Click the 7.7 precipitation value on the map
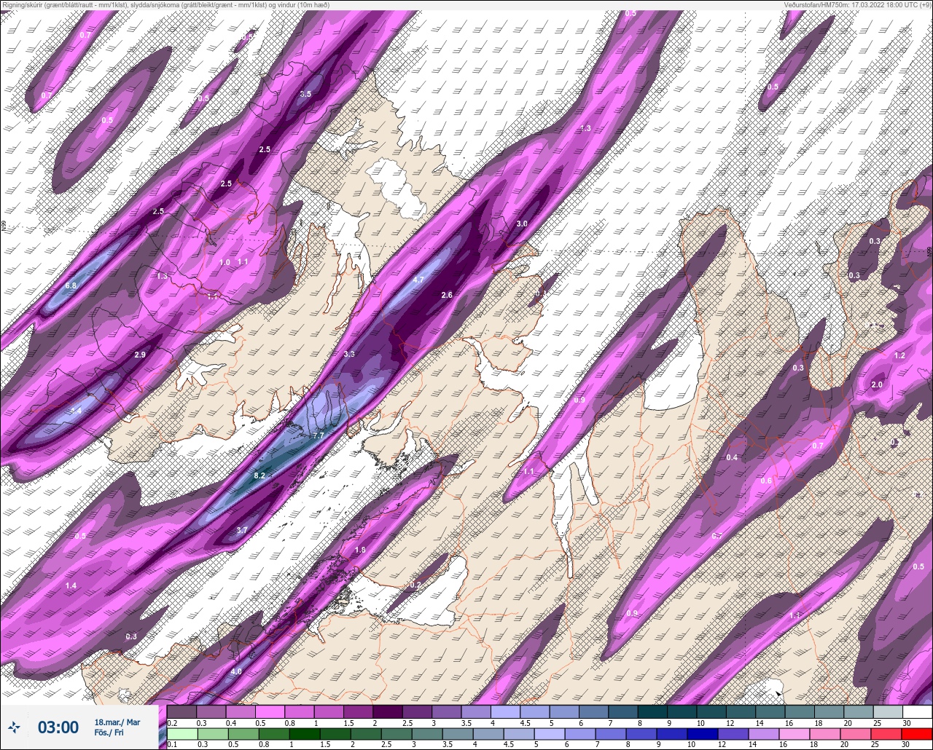The height and width of the screenshot is (750, 933). tap(318, 435)
